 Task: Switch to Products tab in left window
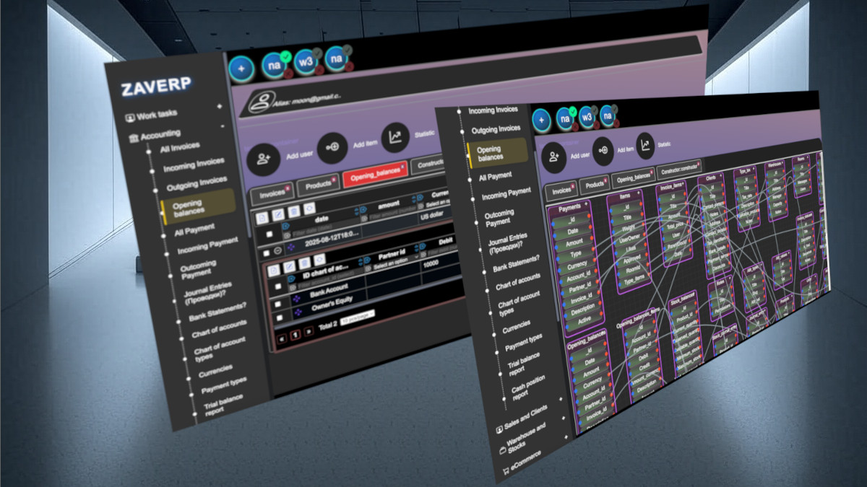316,184
